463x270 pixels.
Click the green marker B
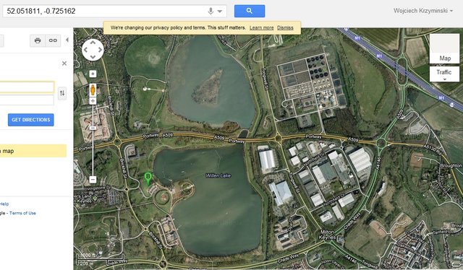(148, 178)
